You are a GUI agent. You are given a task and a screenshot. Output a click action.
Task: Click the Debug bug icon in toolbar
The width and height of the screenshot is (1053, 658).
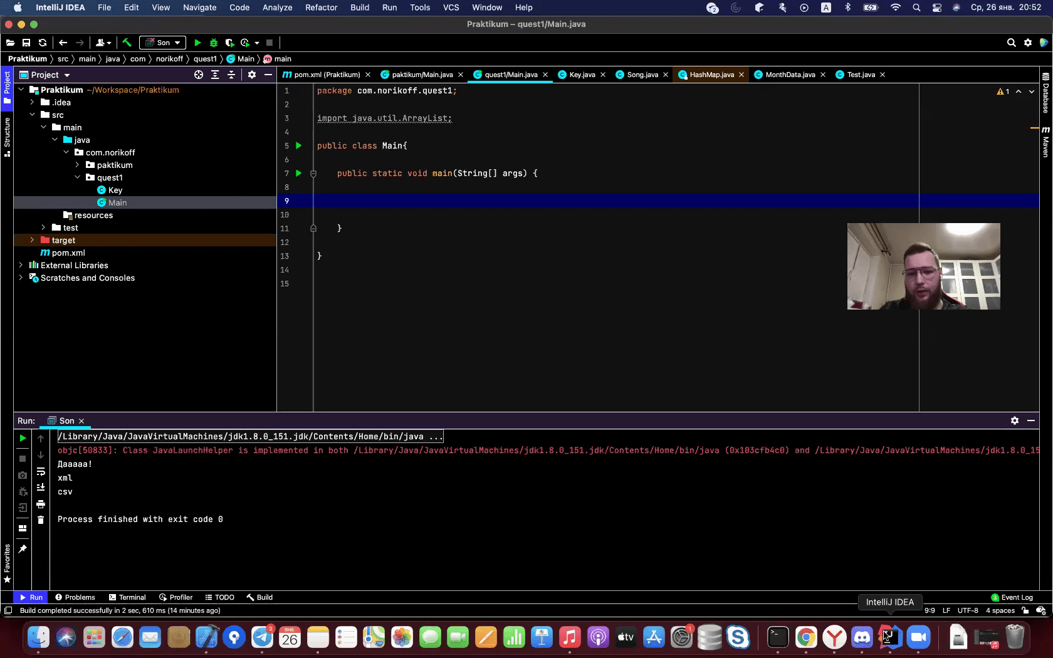pyautogui.click(x=214, y=43)
